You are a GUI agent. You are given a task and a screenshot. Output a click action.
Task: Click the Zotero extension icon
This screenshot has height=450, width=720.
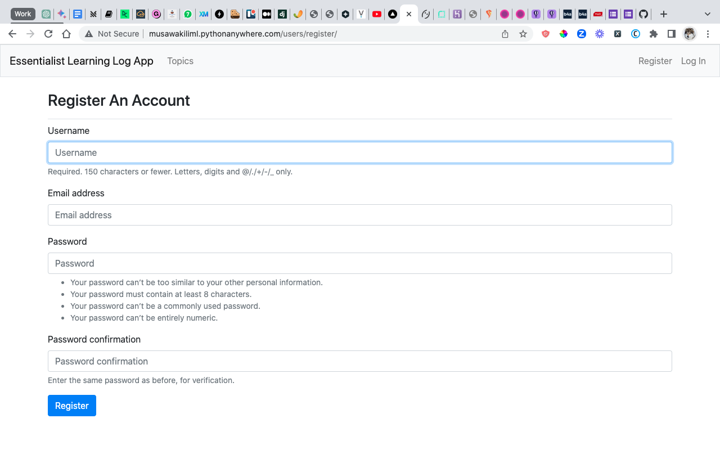[x=581, y=34]
